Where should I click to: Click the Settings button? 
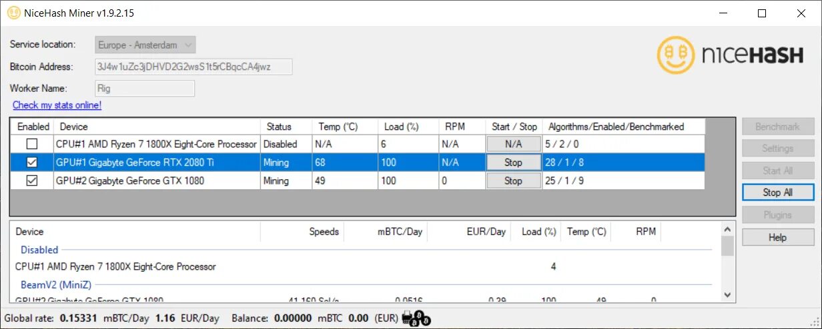pyautogui.click(x=778, y=149)
